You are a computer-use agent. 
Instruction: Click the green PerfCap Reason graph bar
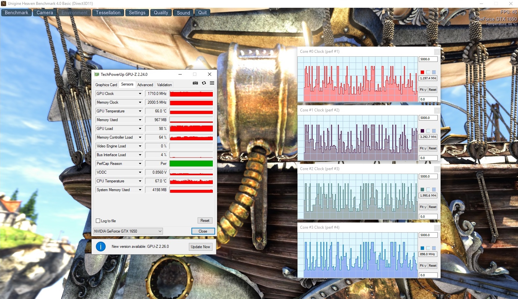(x=191, y=164)
